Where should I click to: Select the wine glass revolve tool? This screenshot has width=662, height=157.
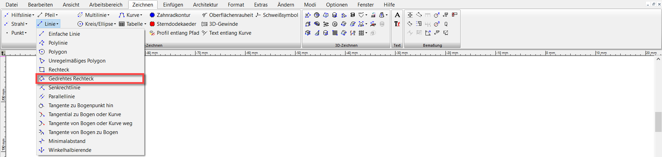click(x=353, y=33)
